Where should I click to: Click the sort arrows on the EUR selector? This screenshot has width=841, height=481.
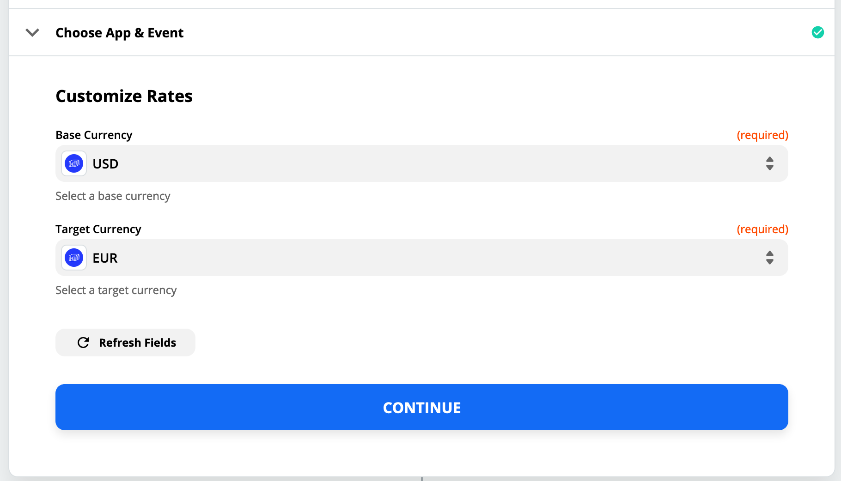click(x=769, y=258)
